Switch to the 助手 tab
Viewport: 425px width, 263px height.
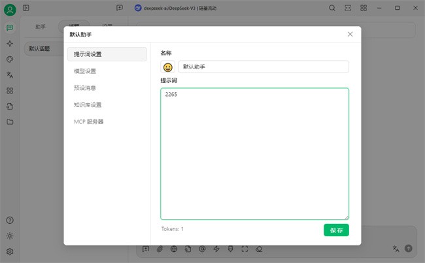(41, 27)
